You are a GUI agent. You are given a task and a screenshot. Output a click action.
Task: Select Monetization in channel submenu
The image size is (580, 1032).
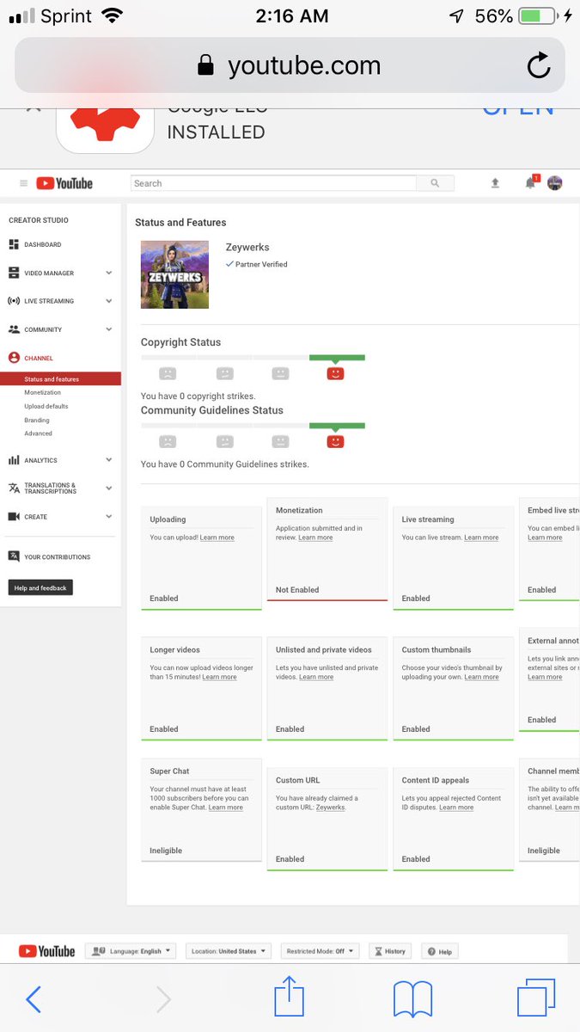point(42,392)
